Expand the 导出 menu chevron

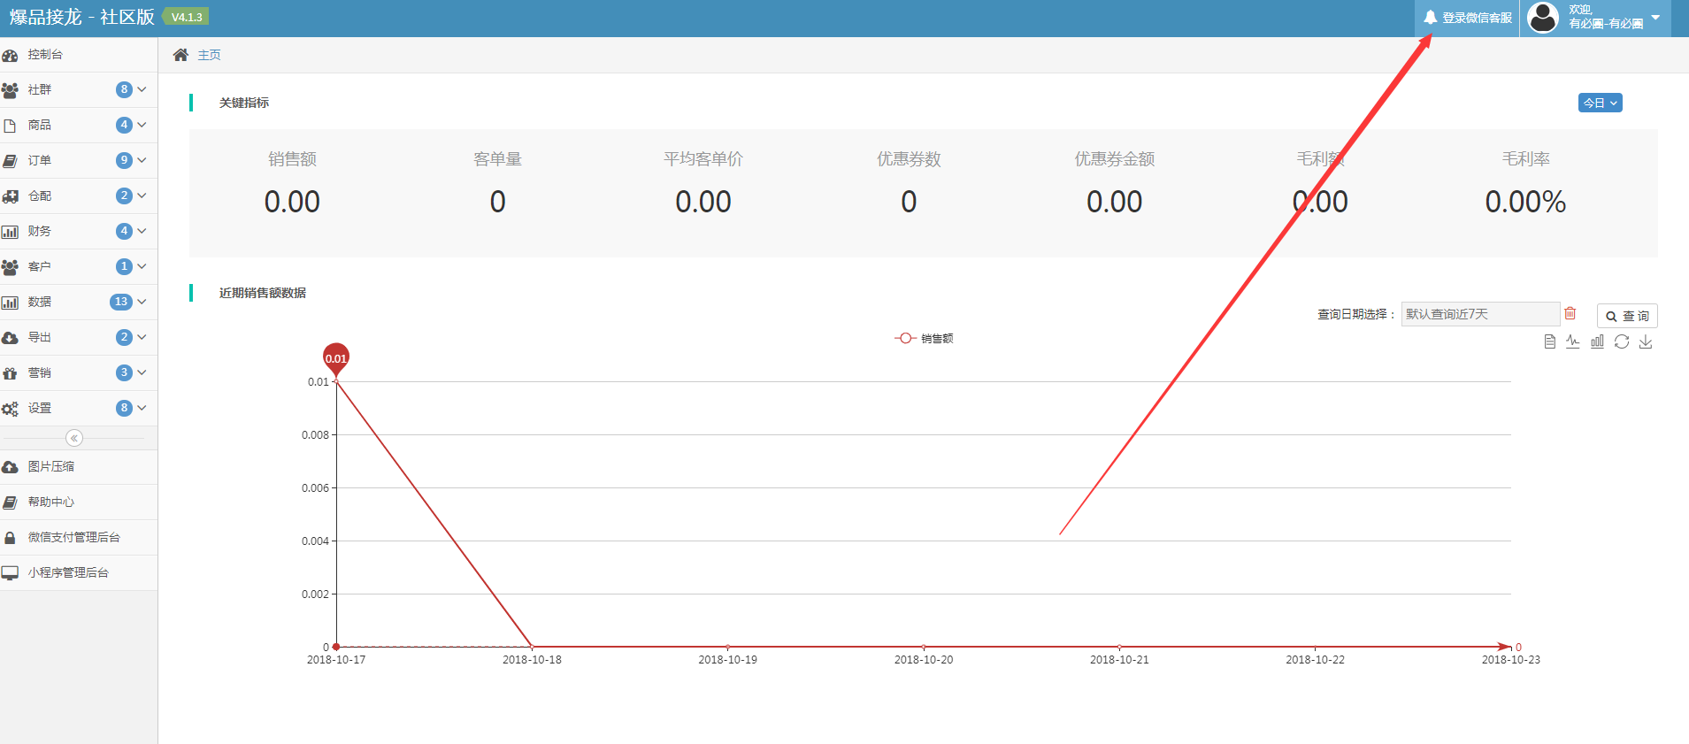click(142, 337)
